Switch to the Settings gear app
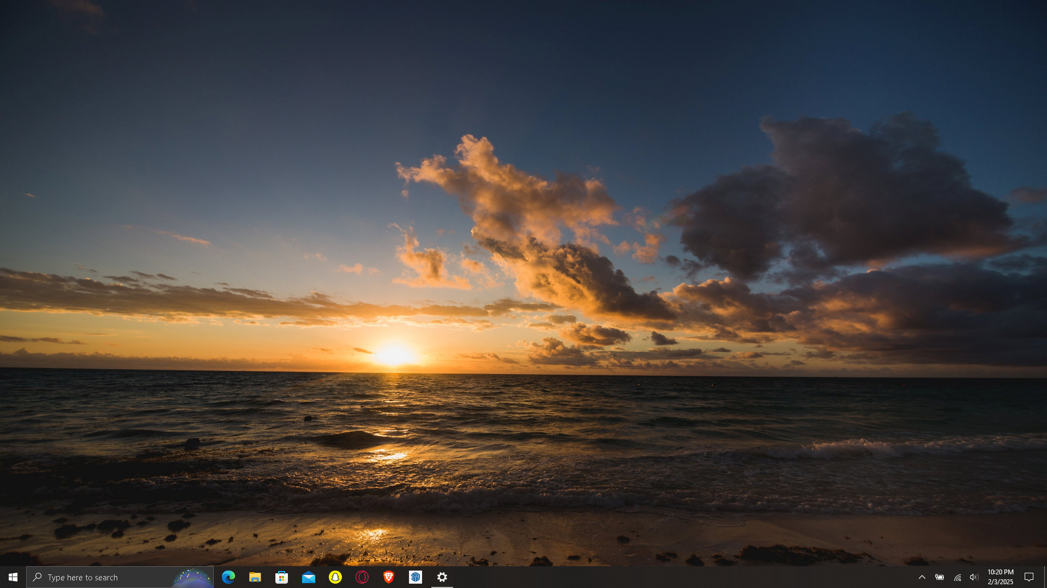The image size is (1047, 588). pos(442,577)
